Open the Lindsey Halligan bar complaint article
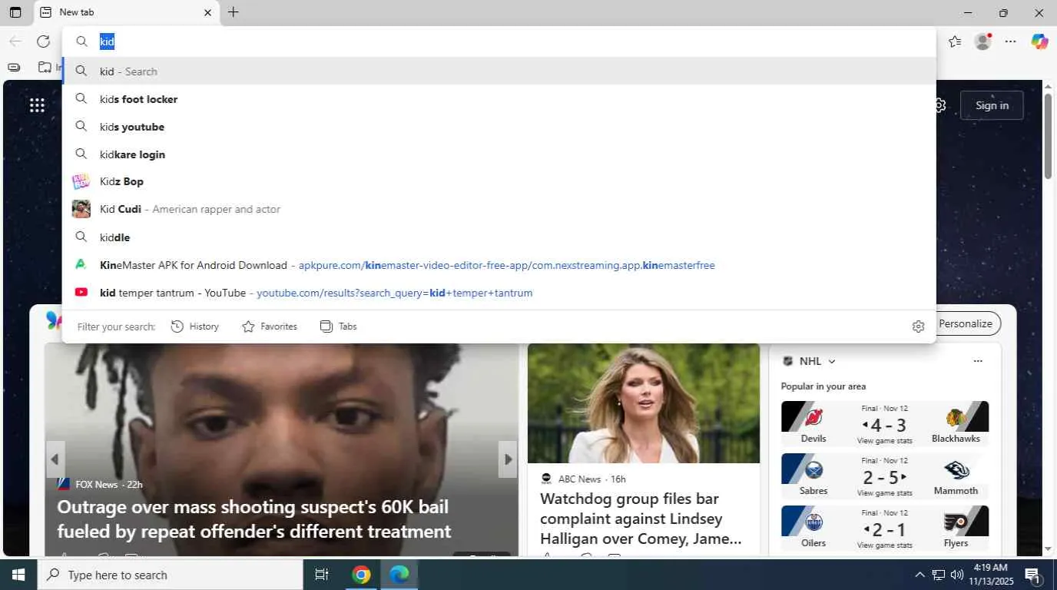The height and width of the screenshot is (590, 1057). tap(641, 519)
